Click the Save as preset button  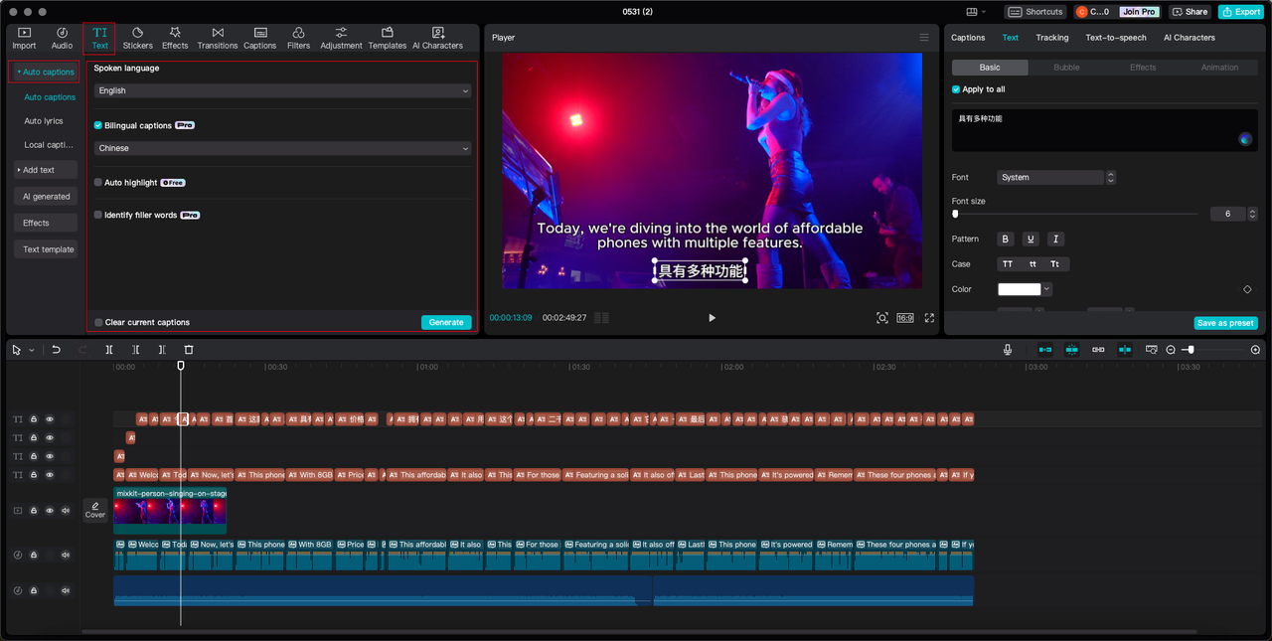tap(1225, 323)
